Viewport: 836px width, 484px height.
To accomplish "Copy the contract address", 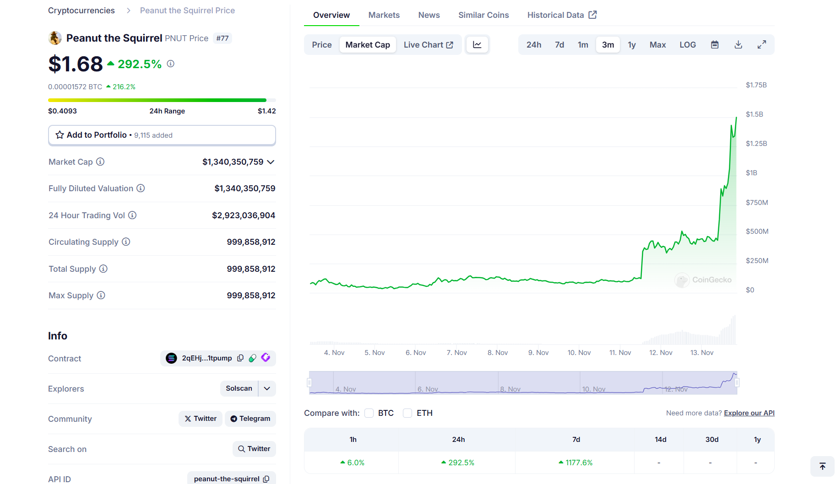I will [240, 358].
